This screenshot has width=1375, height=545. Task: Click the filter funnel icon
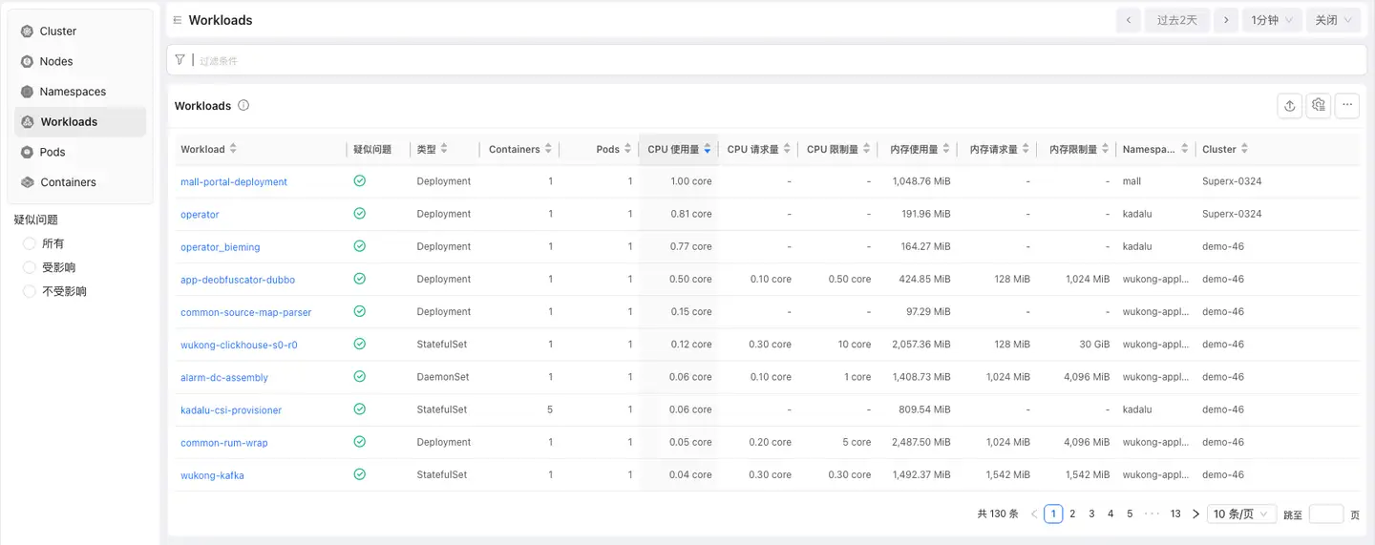180,60
